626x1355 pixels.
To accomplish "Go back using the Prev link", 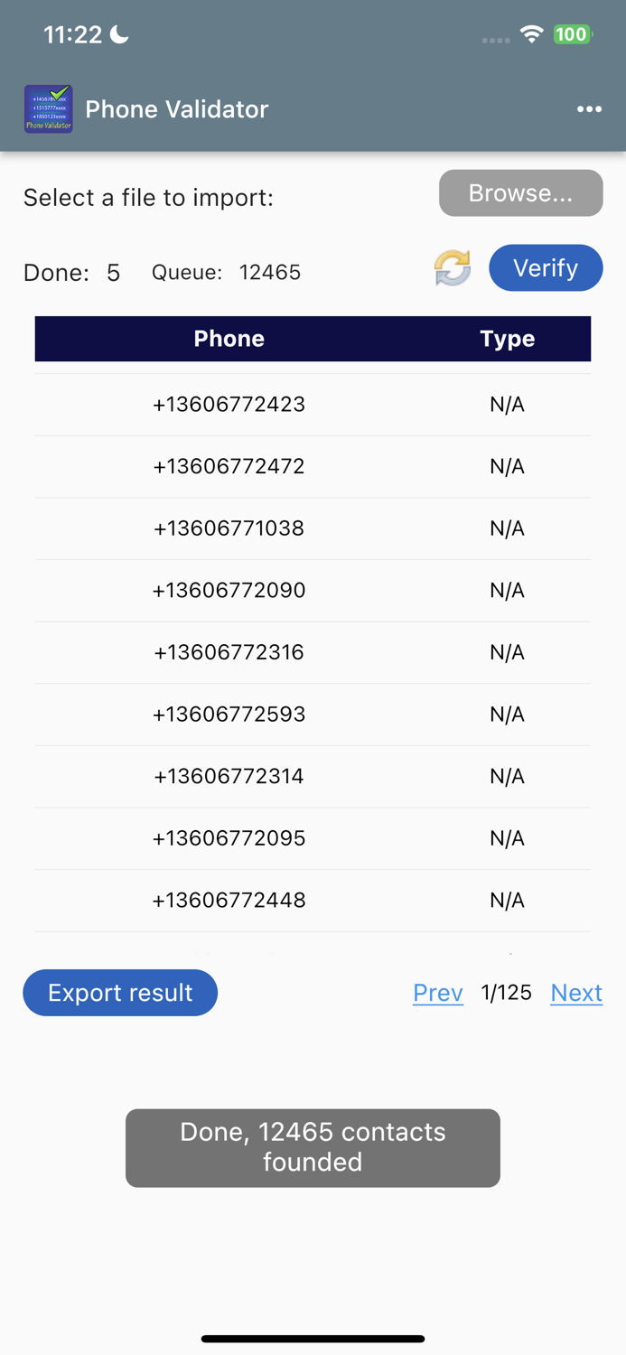I will (437, 992).
